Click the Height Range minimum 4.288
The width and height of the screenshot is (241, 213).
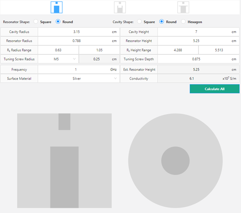[x=178, y=50]
